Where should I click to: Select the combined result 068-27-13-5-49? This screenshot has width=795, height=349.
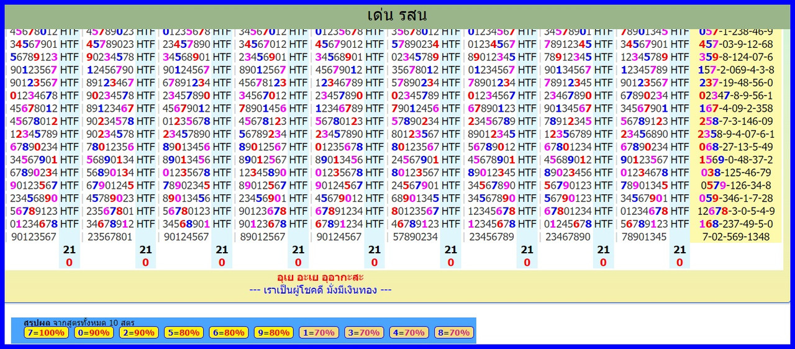click(x=736, y=147)
